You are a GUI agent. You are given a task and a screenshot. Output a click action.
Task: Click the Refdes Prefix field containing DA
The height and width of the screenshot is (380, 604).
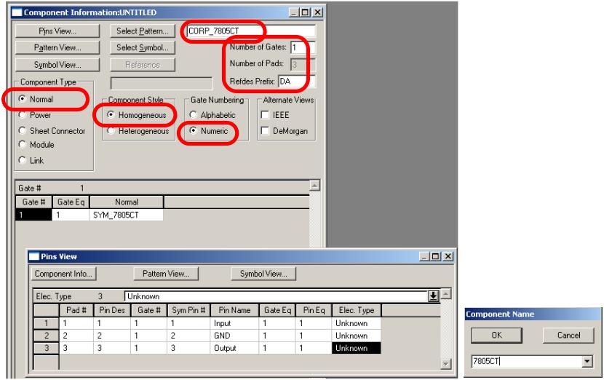[x=297, y=82]
